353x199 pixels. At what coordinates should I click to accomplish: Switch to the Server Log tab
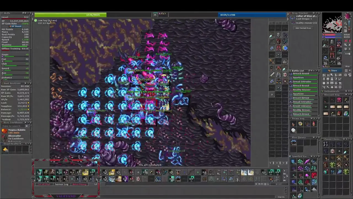(61, 184)
